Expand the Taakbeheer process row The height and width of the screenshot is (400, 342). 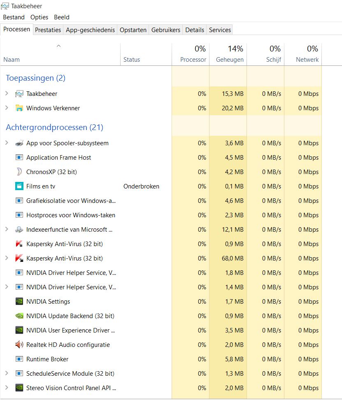pos(7,94)
